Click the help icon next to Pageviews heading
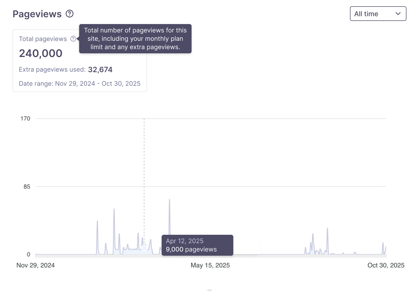Screen dimensions: 419x297 click(70, 14)
